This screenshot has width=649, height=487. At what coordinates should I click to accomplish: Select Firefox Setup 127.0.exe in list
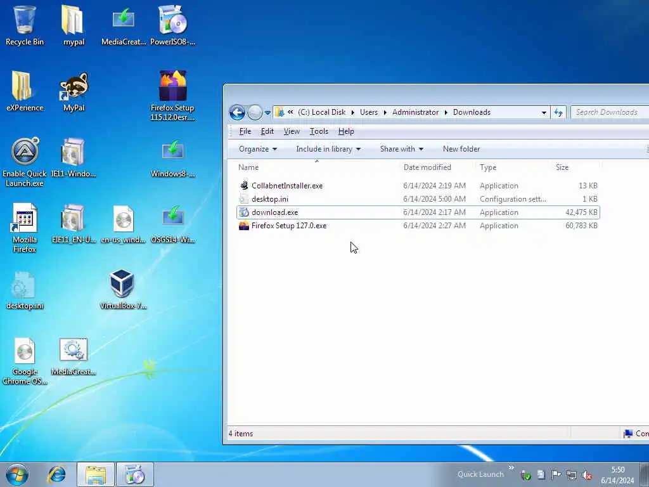click(418, 226)
